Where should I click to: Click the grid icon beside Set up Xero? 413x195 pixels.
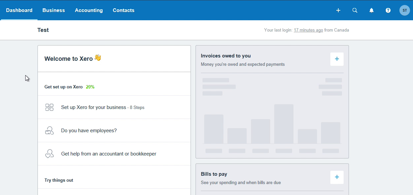[x=49, y=107]
